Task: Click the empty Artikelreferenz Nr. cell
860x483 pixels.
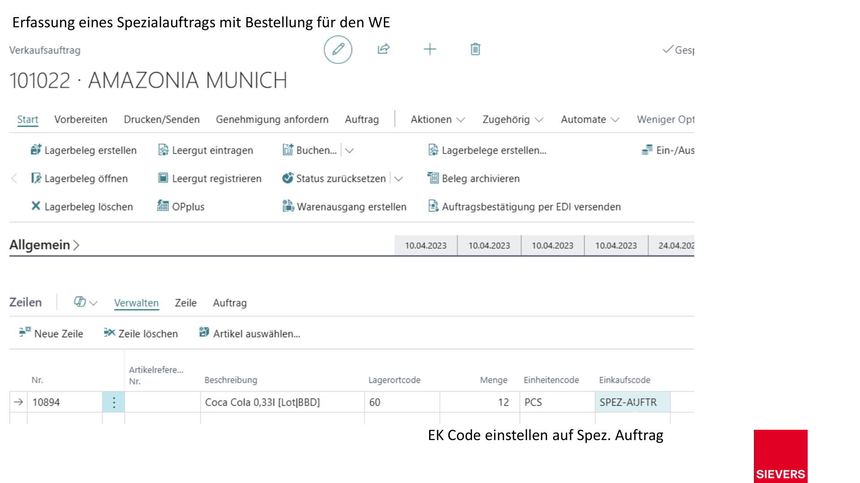Action: pos(163,402)
